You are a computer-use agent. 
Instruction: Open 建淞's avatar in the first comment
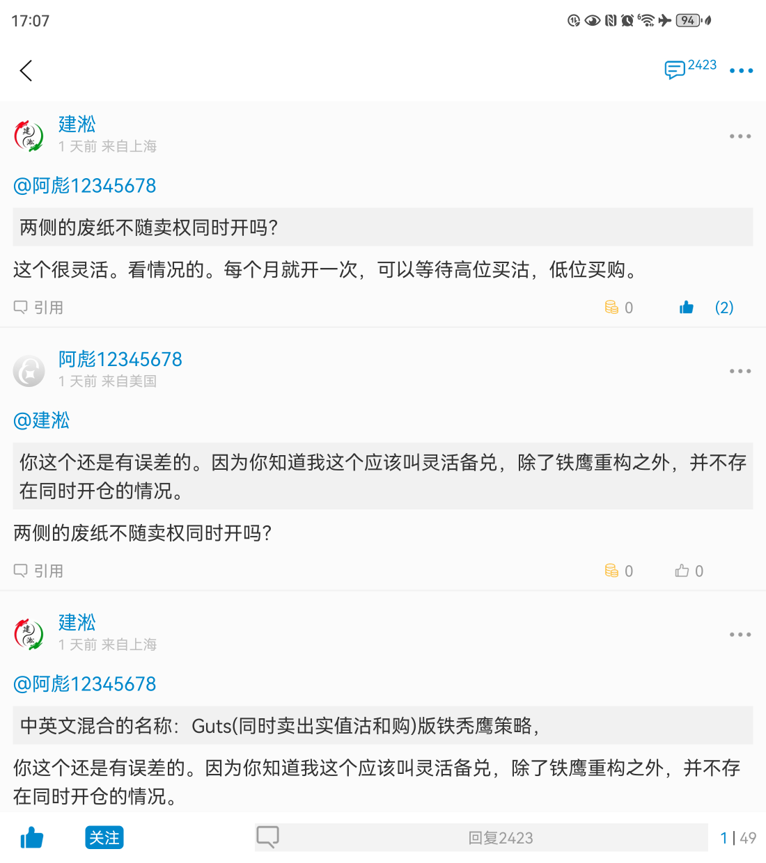tap(29, 136)
